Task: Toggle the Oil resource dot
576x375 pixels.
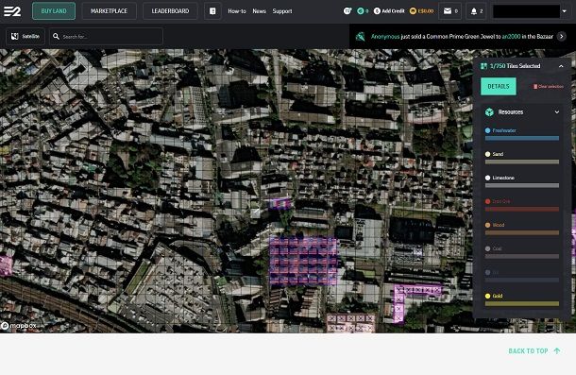Action: pos(487,272)
